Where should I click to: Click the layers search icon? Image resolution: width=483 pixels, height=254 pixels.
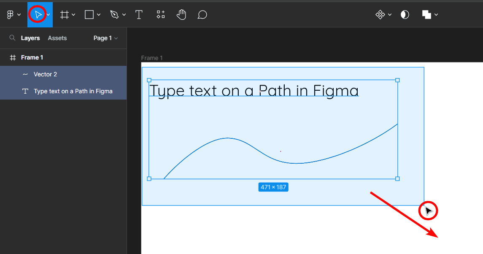point(12,38)
